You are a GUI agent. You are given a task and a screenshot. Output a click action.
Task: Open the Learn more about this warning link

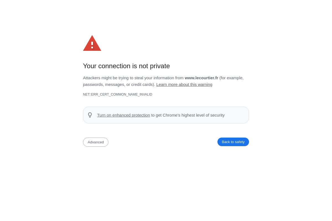[184, 85]
